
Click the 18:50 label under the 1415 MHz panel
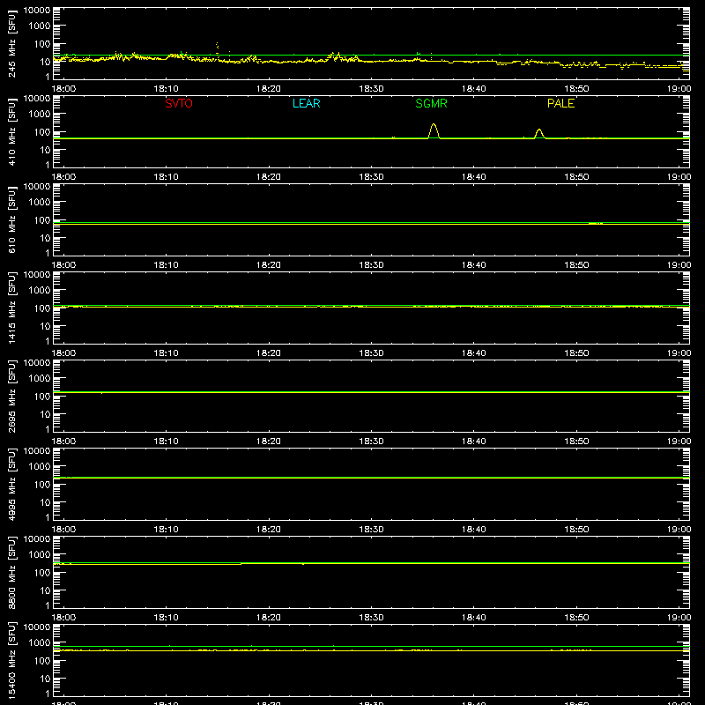pyautogui.click(x=576, y=353)
